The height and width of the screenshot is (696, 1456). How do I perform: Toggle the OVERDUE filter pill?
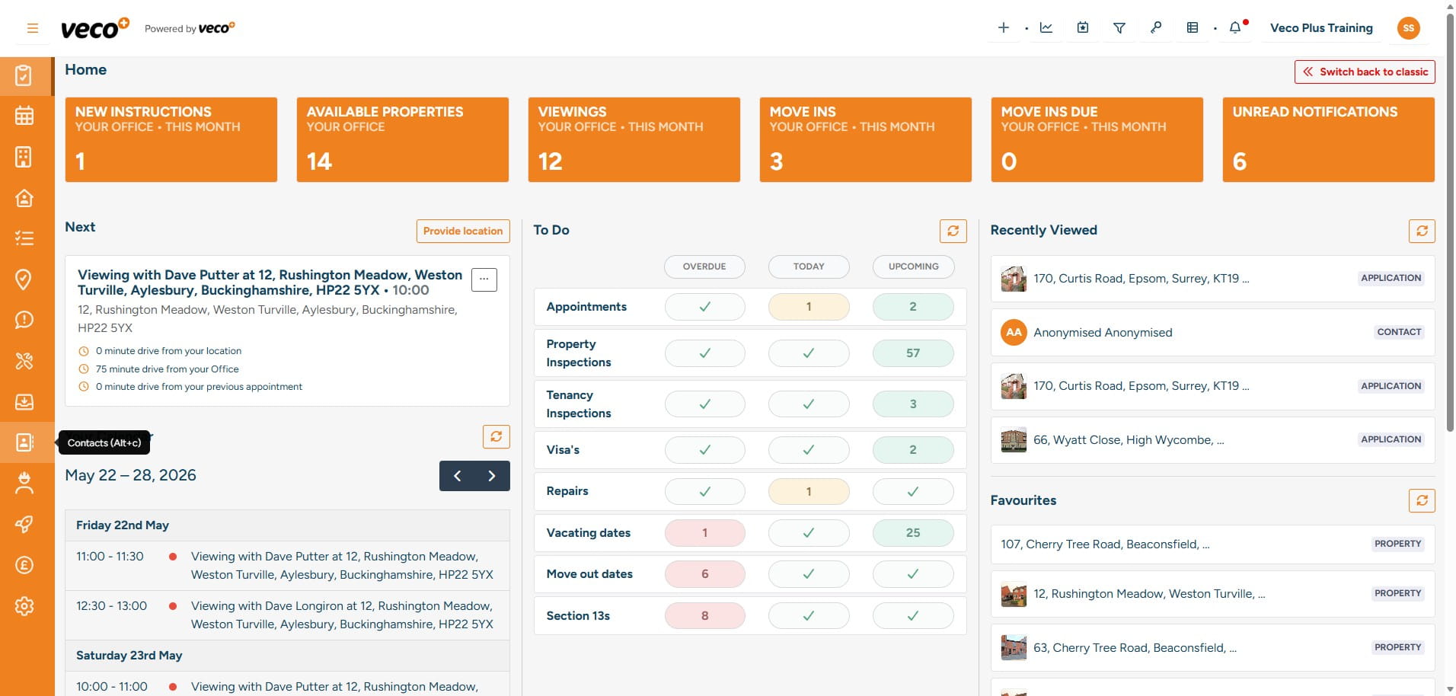point(704,267)
